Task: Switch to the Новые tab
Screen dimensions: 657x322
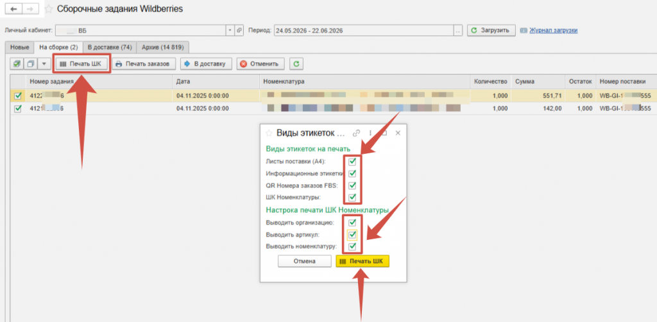Action: (x=20, y=47)
